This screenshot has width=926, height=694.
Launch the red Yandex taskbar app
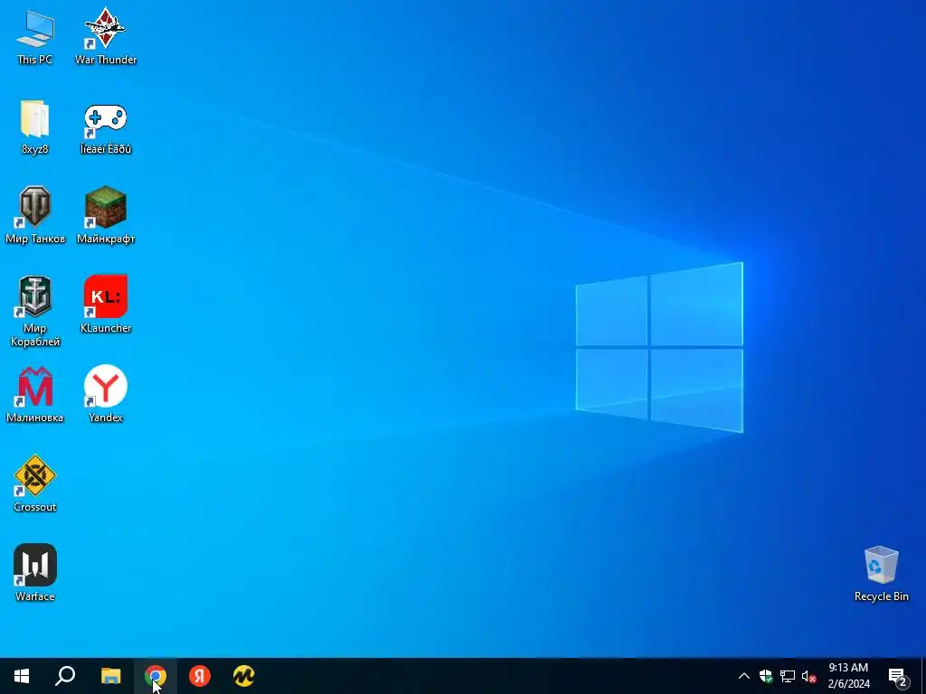(x=200, y=676)
